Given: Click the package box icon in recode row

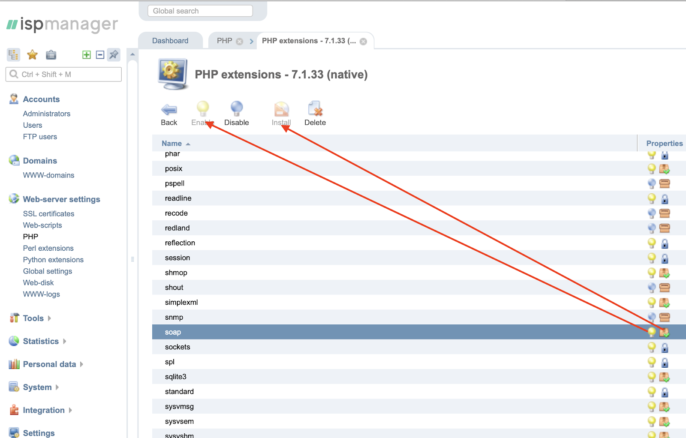Looking at the screenshot, I should point(665,213).
